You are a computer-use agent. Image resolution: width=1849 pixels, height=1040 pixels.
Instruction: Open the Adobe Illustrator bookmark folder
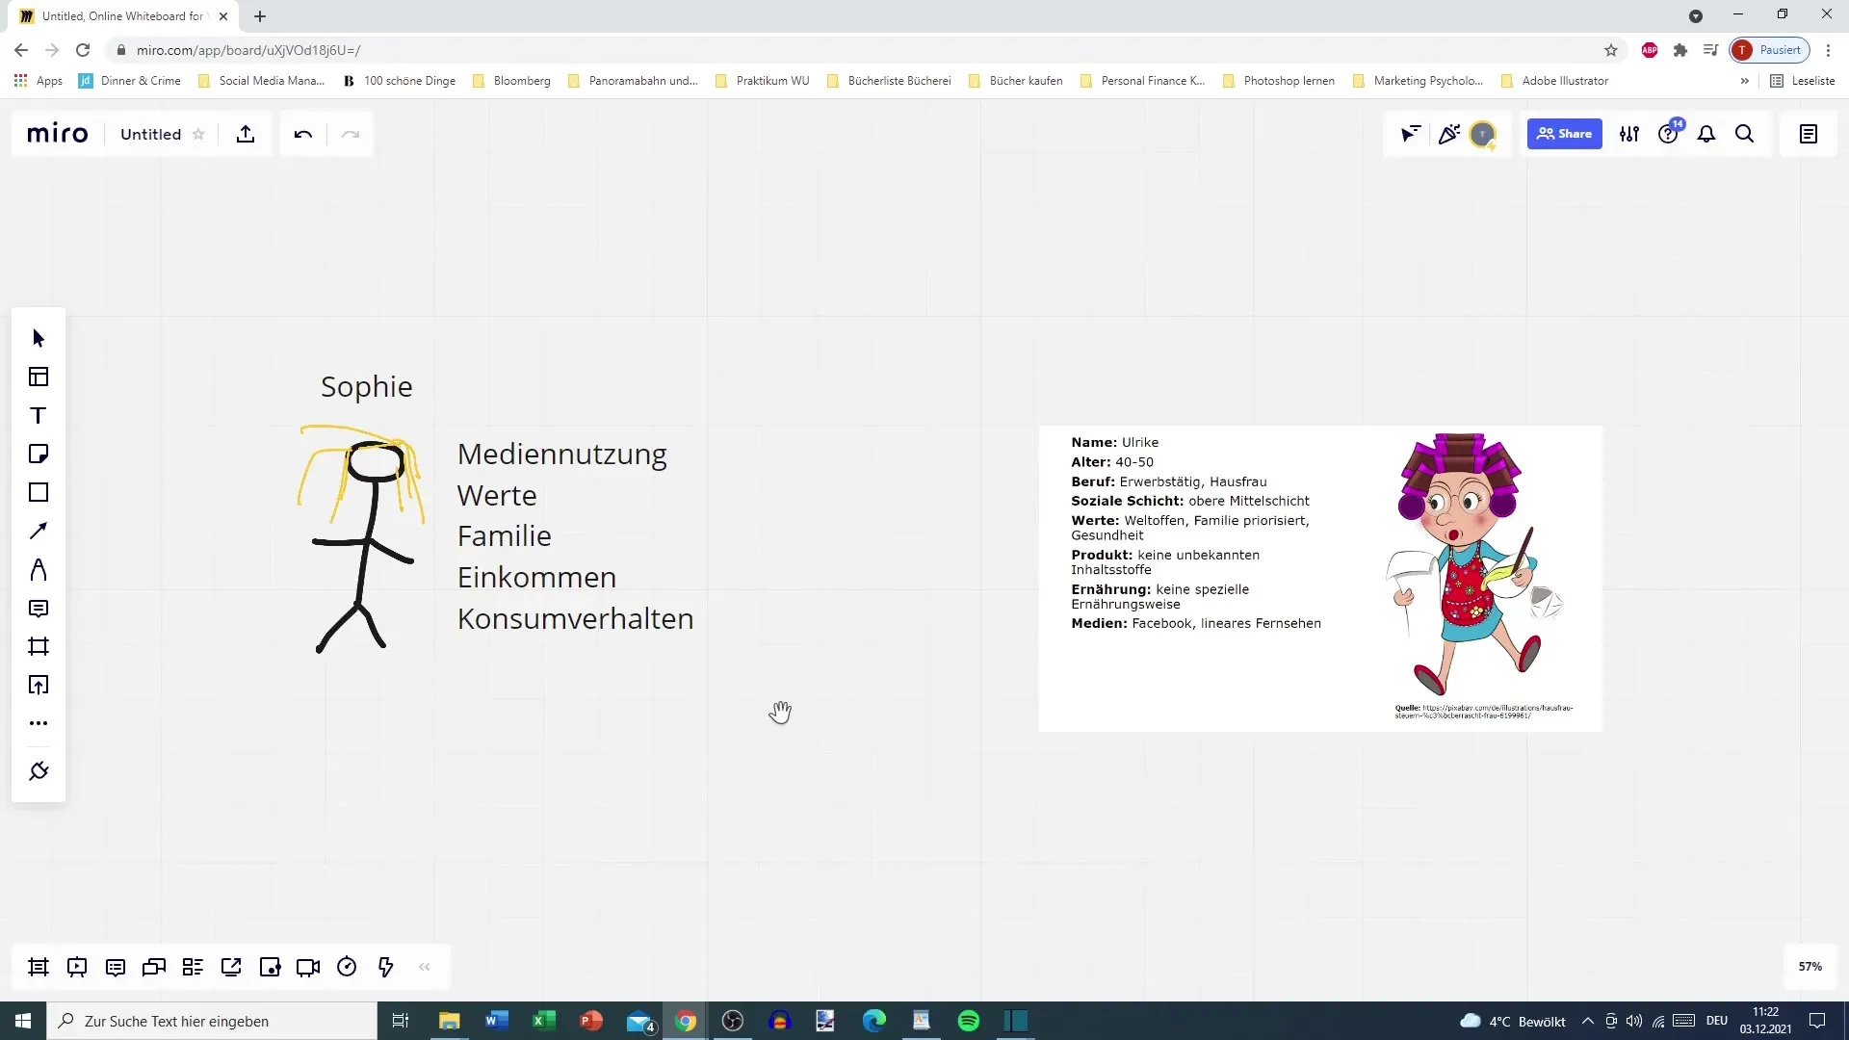coord(1554,81)
